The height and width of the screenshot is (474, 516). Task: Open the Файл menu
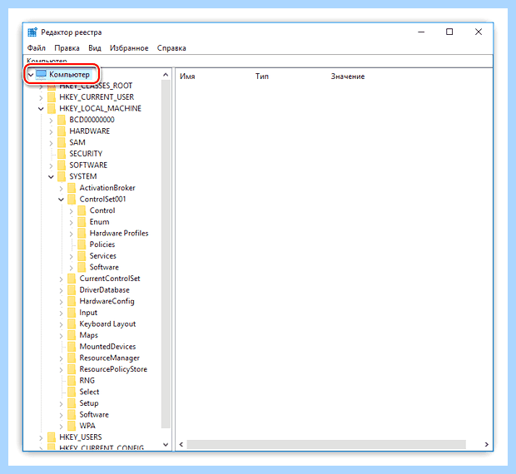coord(36,48)
